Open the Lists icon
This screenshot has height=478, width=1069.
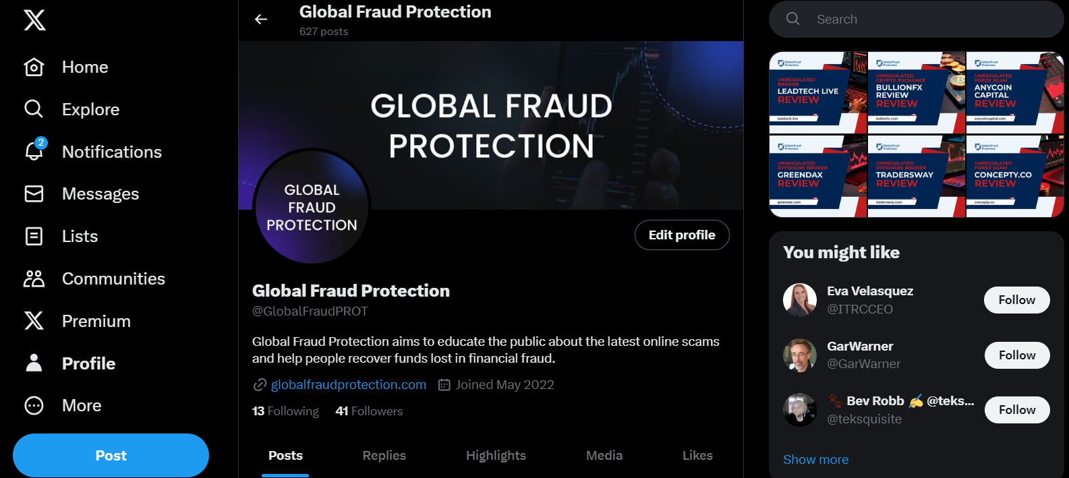[34, 237]
